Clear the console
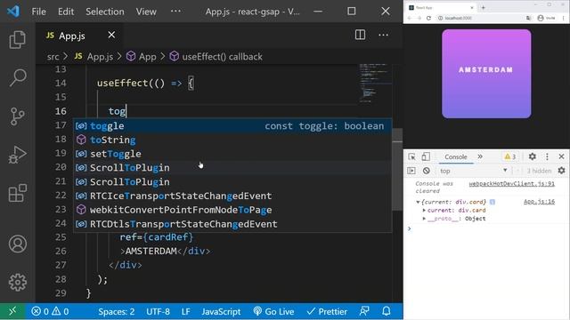Screen dimensions: 570x320 427,171
